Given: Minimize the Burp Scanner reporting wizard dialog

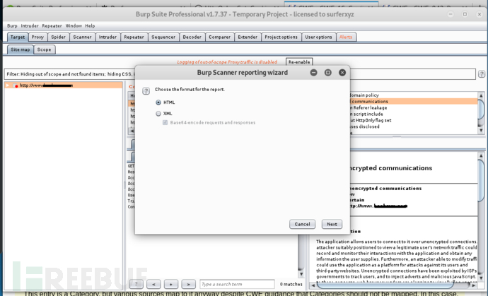Looking at the screenshot, I should click(314, 72).
